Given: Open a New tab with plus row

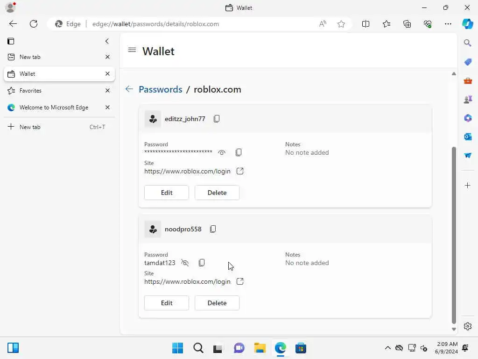Looking at the screenshot, I should point(59,127).
